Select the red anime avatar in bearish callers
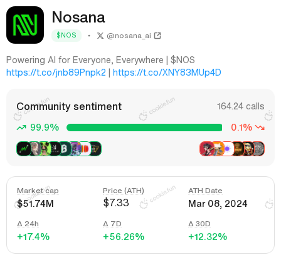This screenshot has height=260, width=281. click(x=206, y=149)
